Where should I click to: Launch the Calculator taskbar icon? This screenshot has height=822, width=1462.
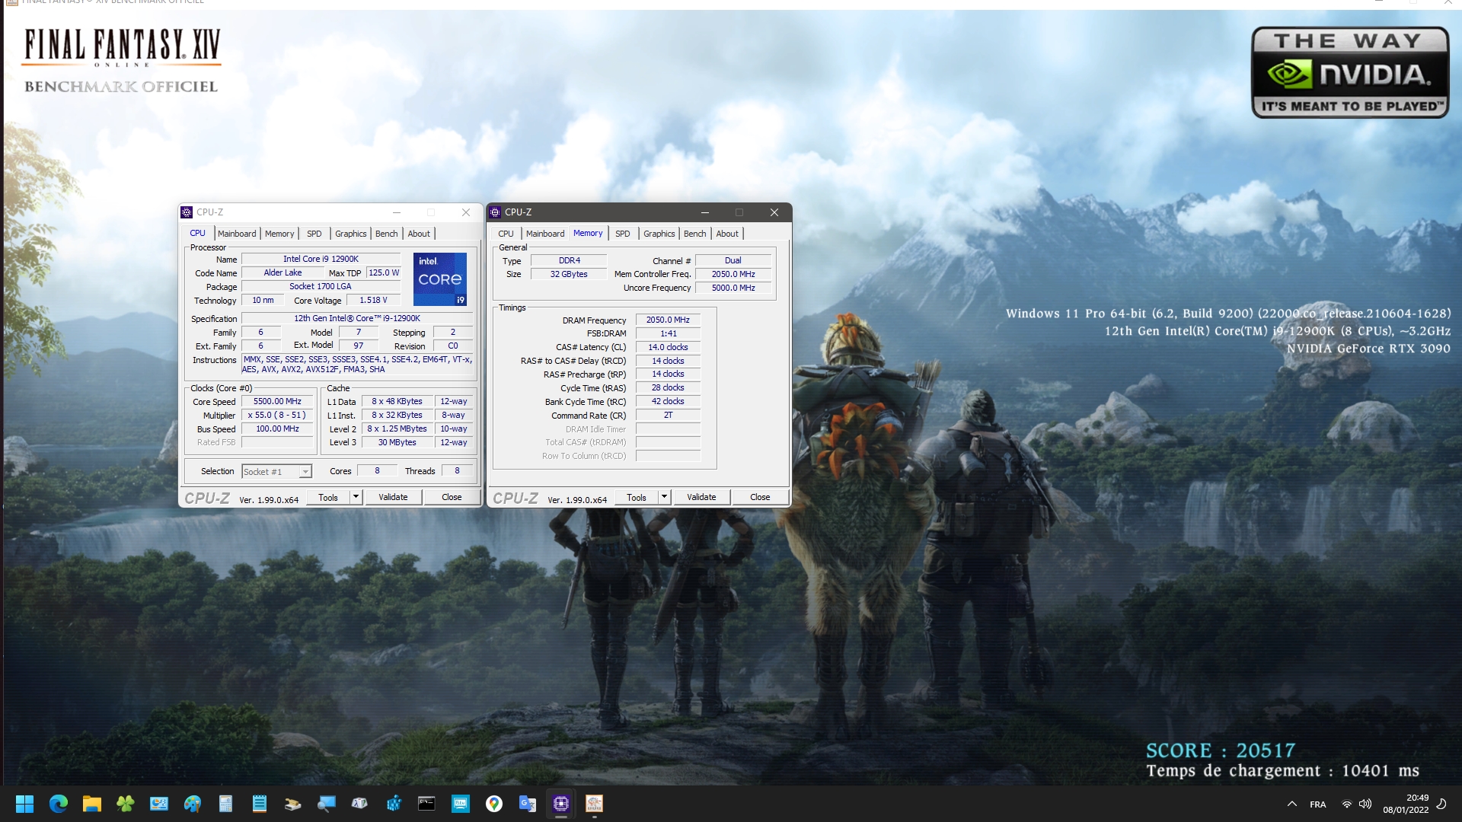coord(226,804)
